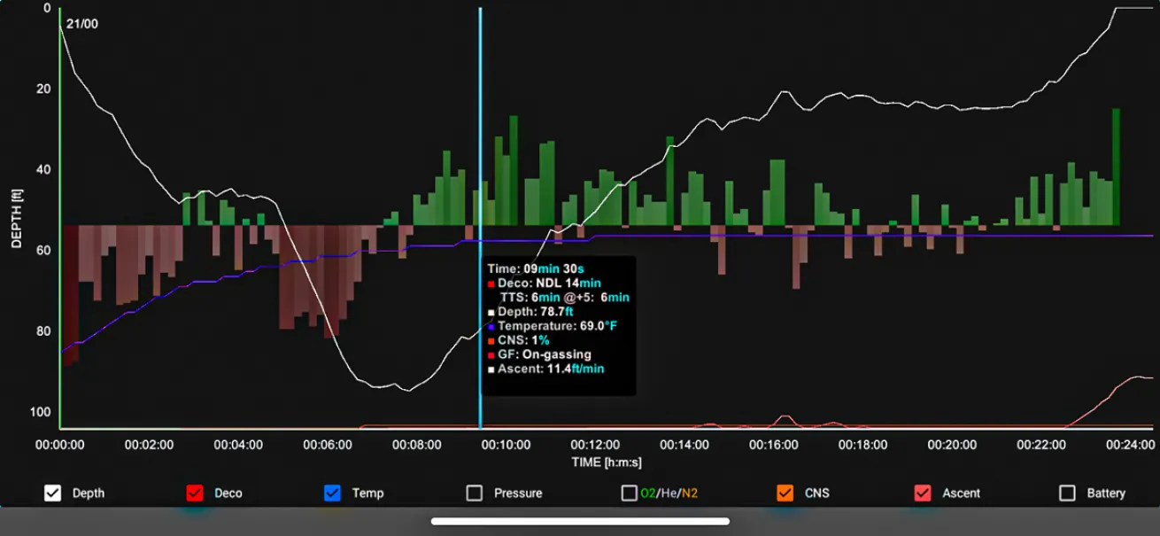Screen dimensions: 1160x536
Task: Uncheck the CNS checkbox
Action: pyautogui.click(x=785, y=493)
